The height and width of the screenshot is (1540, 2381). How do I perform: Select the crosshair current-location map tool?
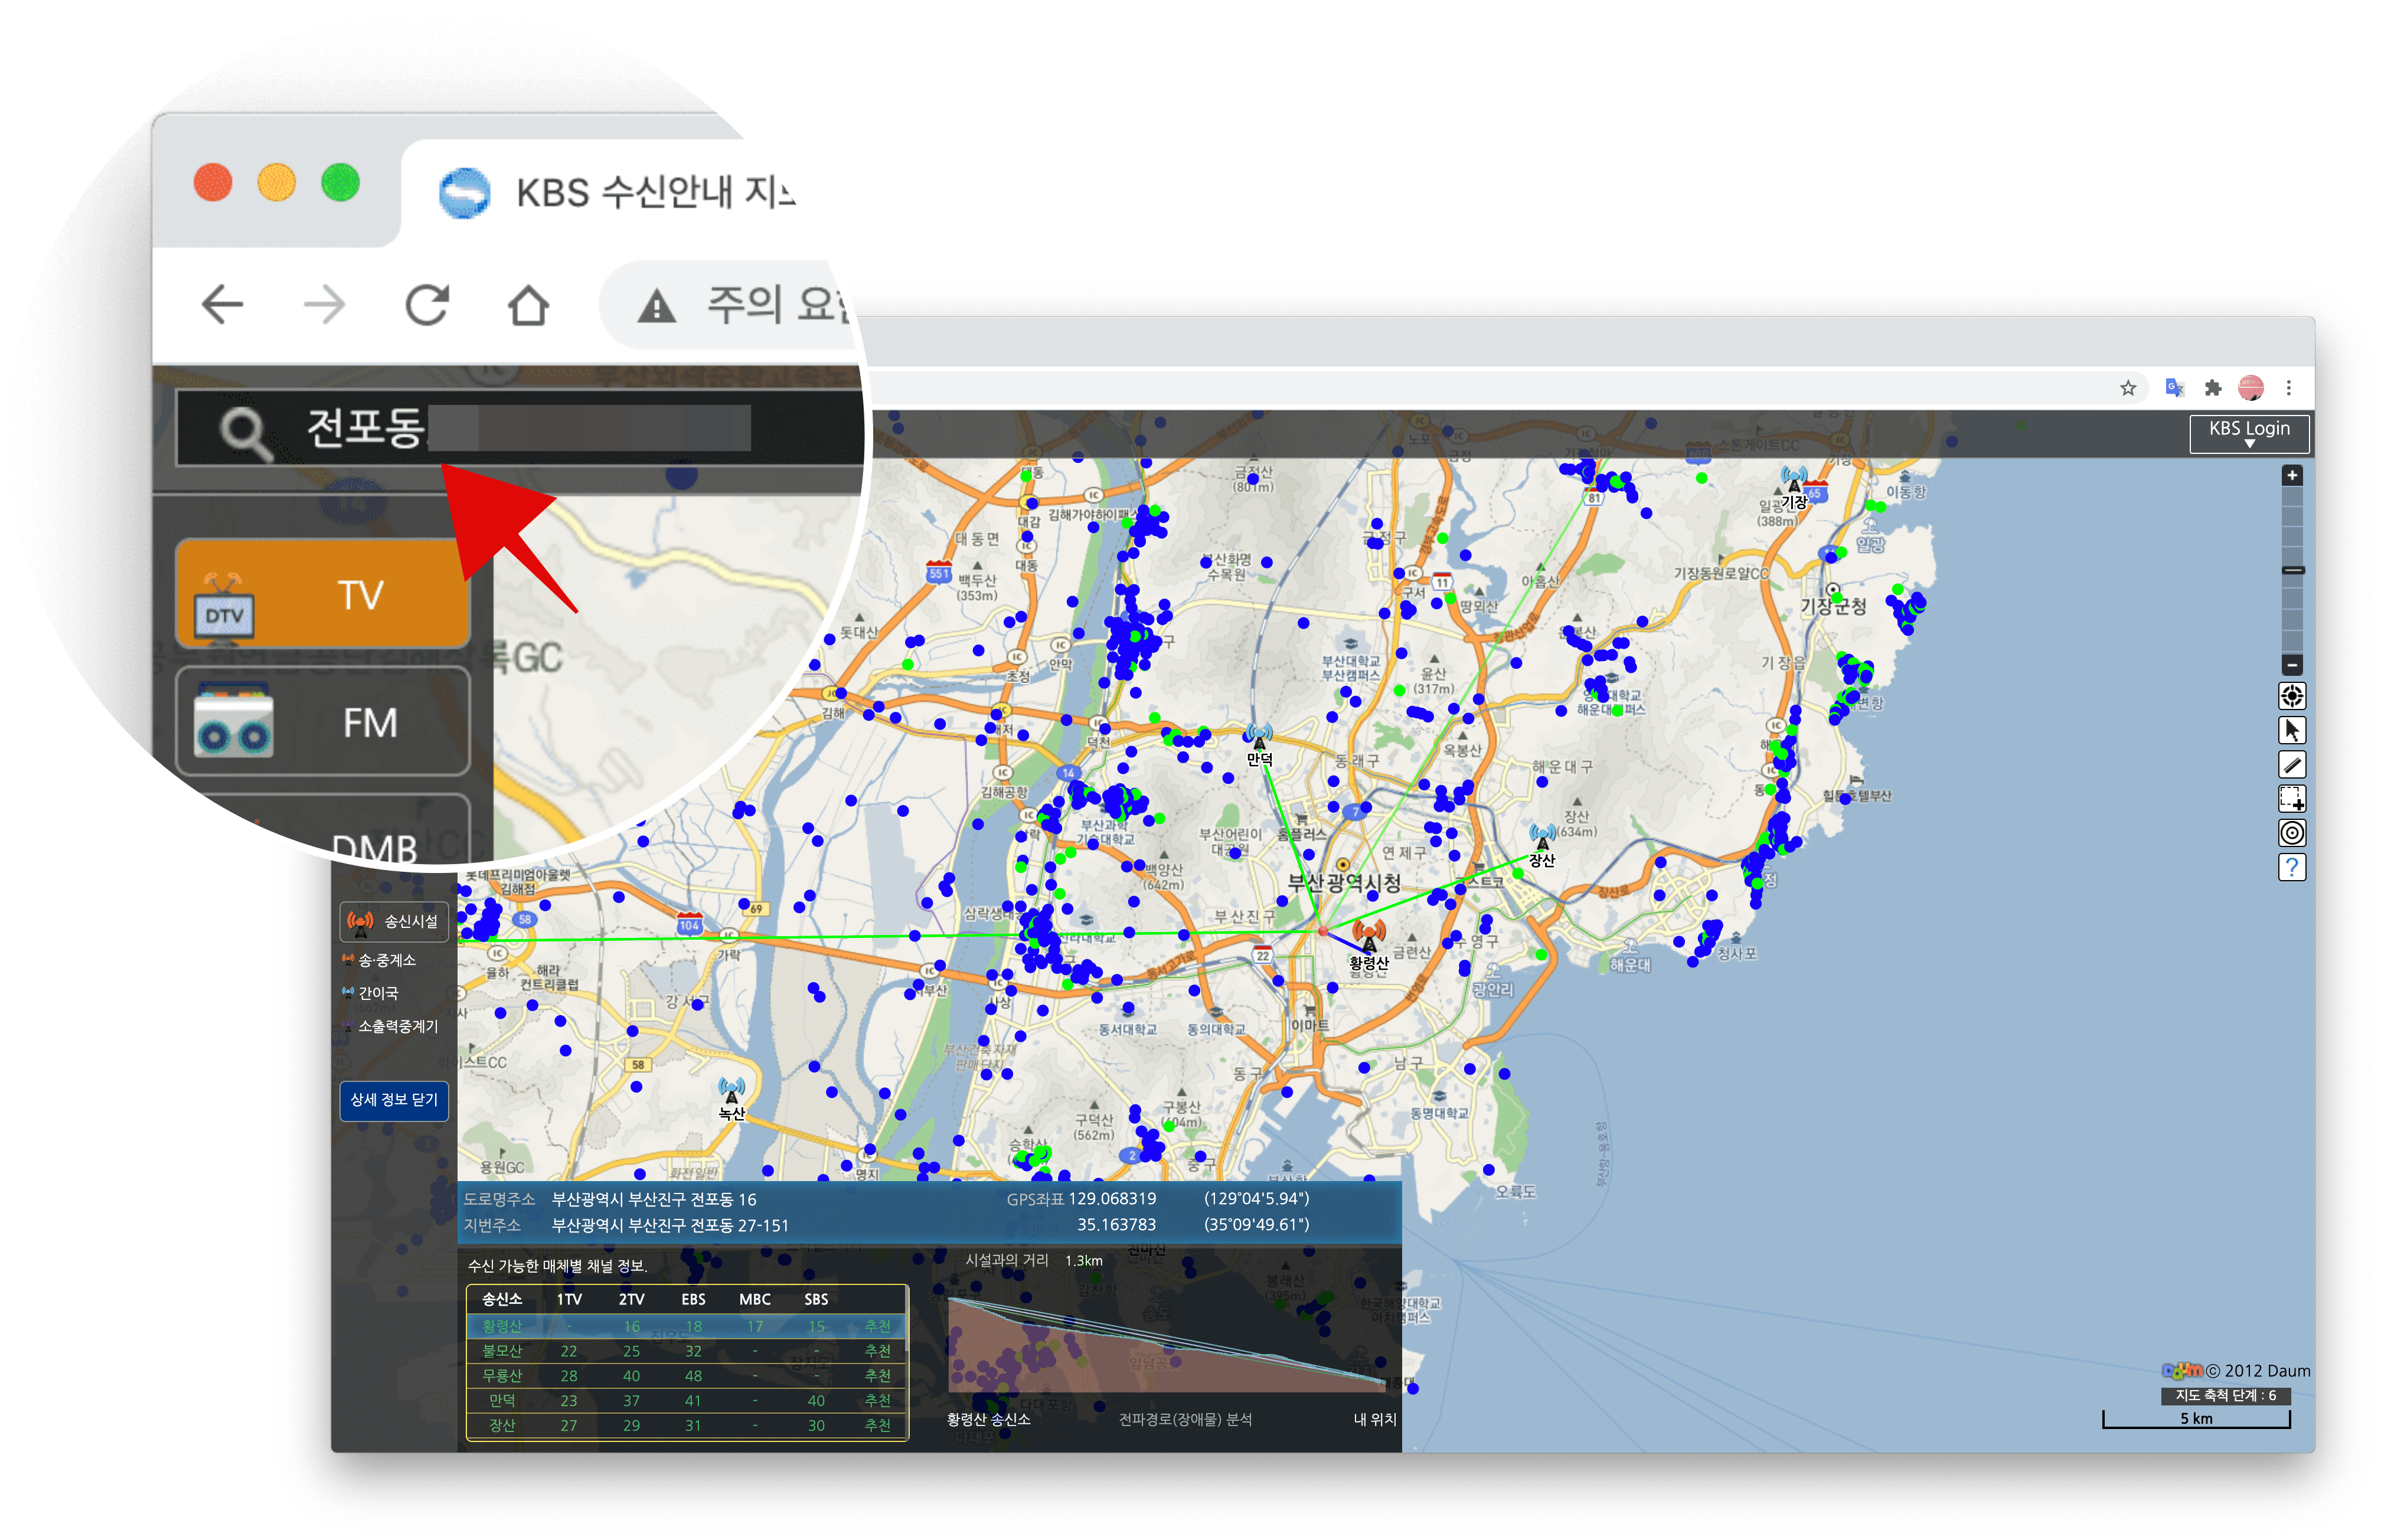2291,696
